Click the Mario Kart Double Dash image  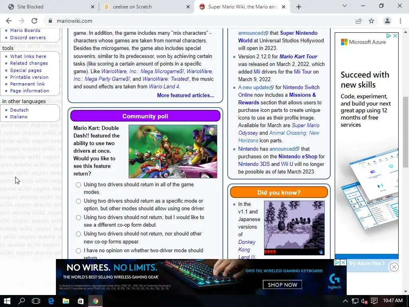[173, 152]
